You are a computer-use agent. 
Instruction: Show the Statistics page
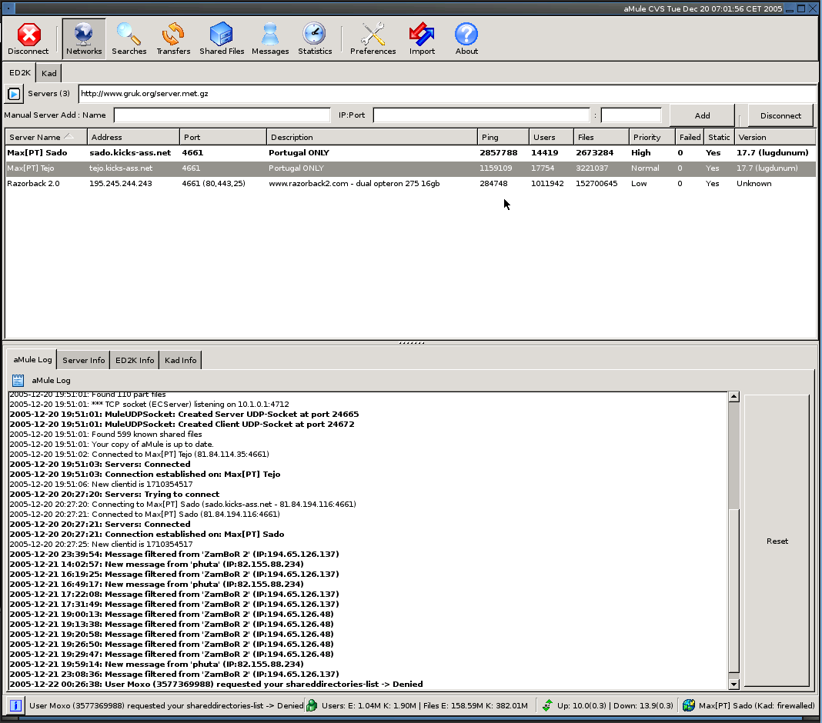315,39
